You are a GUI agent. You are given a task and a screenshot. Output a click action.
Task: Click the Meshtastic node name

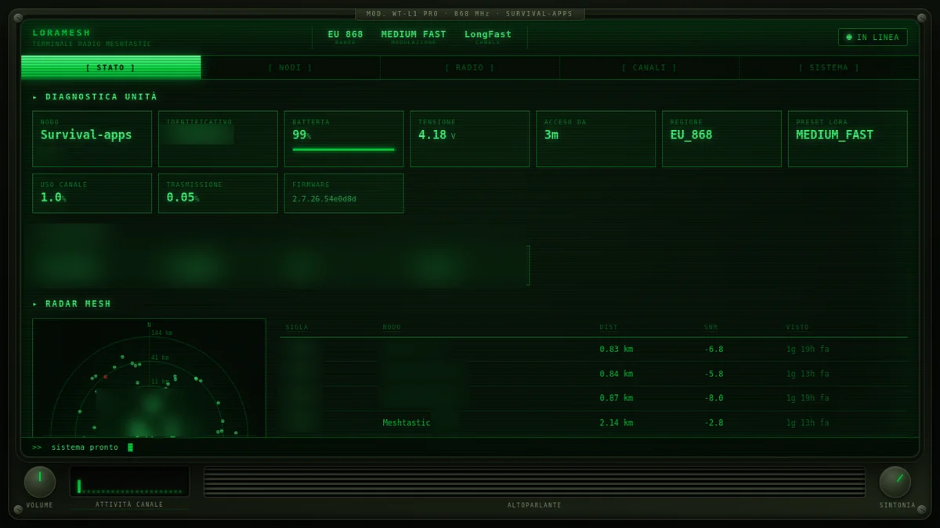tap(407, 423)
